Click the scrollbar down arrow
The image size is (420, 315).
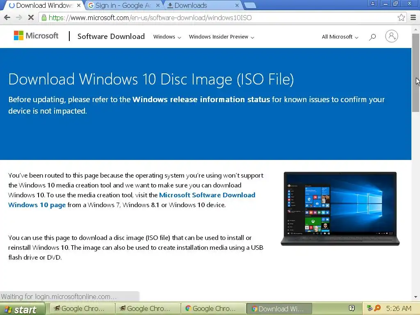click(x=415, y=297)
